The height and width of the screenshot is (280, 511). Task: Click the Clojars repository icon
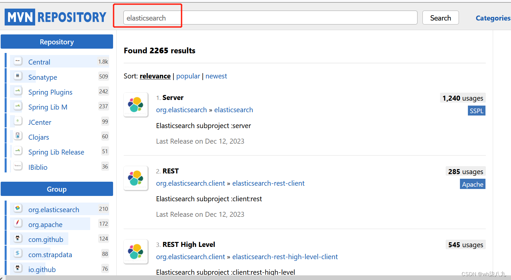click(x=18, y=136)
